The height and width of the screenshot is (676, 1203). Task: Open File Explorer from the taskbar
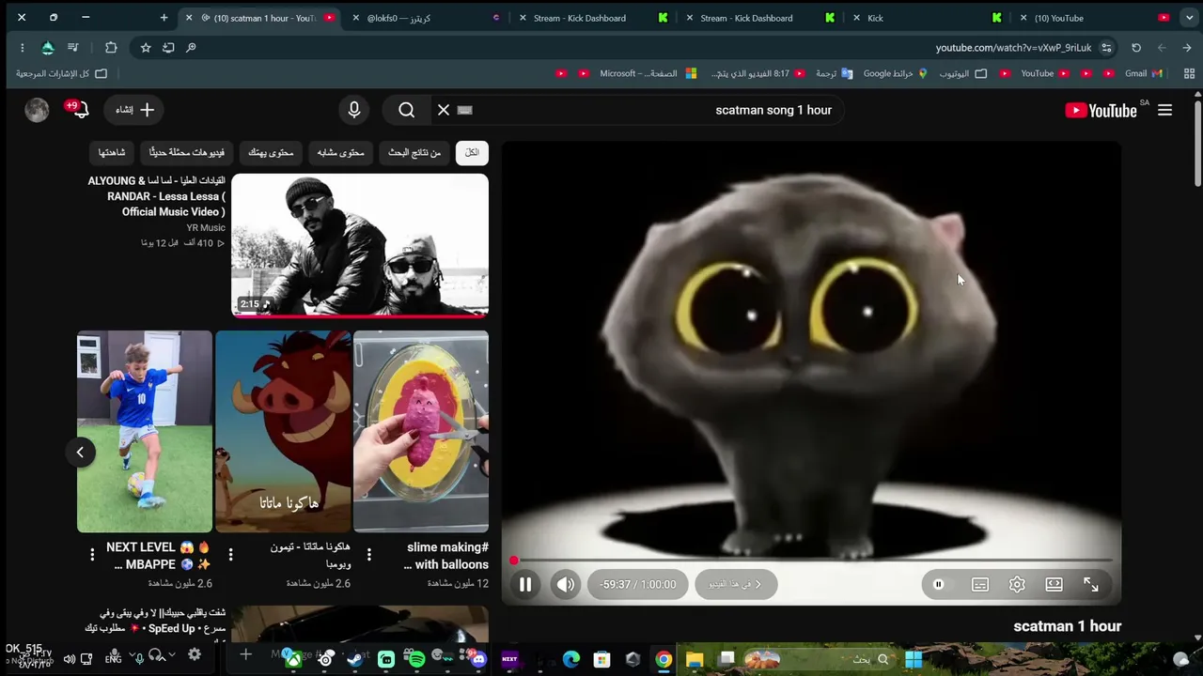(695, 659)
